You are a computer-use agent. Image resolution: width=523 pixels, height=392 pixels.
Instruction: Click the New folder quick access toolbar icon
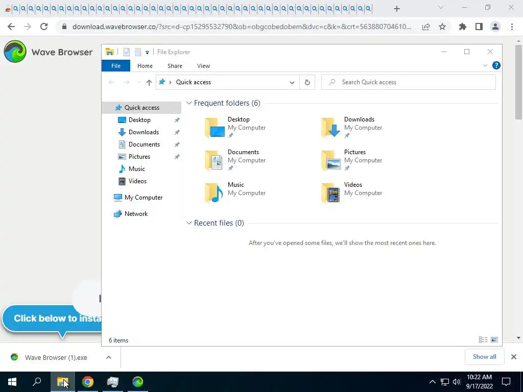(138, 52)
